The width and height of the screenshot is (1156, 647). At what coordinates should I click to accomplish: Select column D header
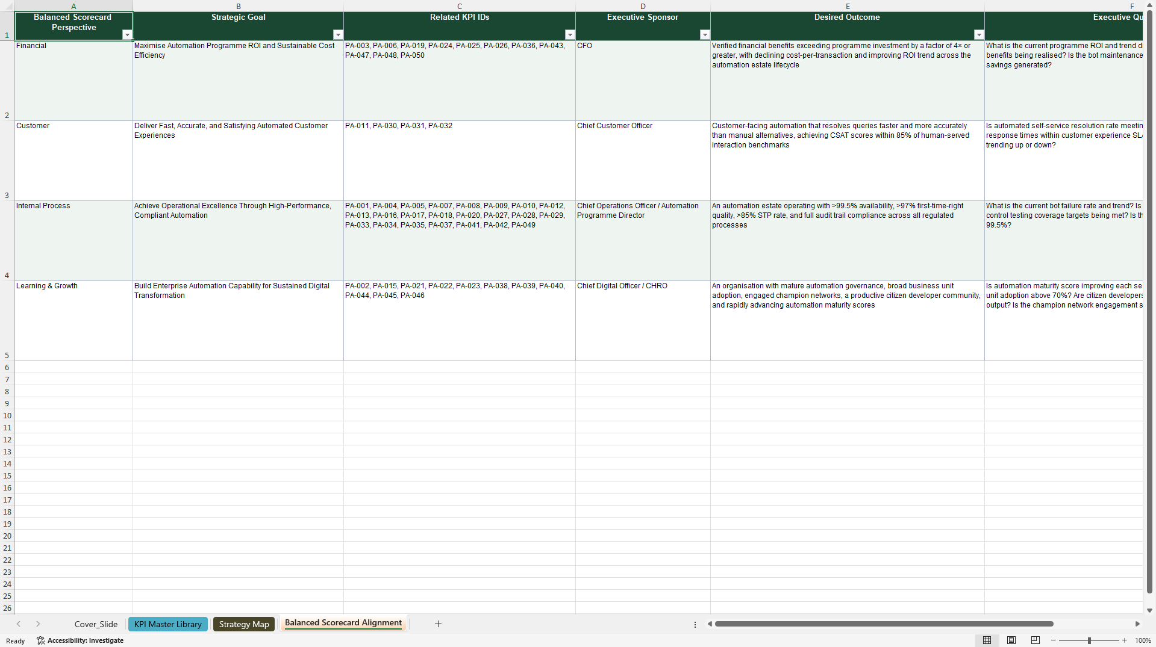tap(643, 6)
